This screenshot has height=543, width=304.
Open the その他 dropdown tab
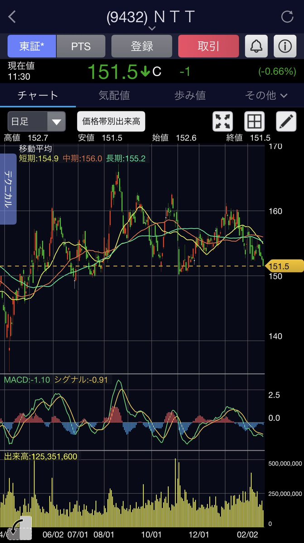266,95
